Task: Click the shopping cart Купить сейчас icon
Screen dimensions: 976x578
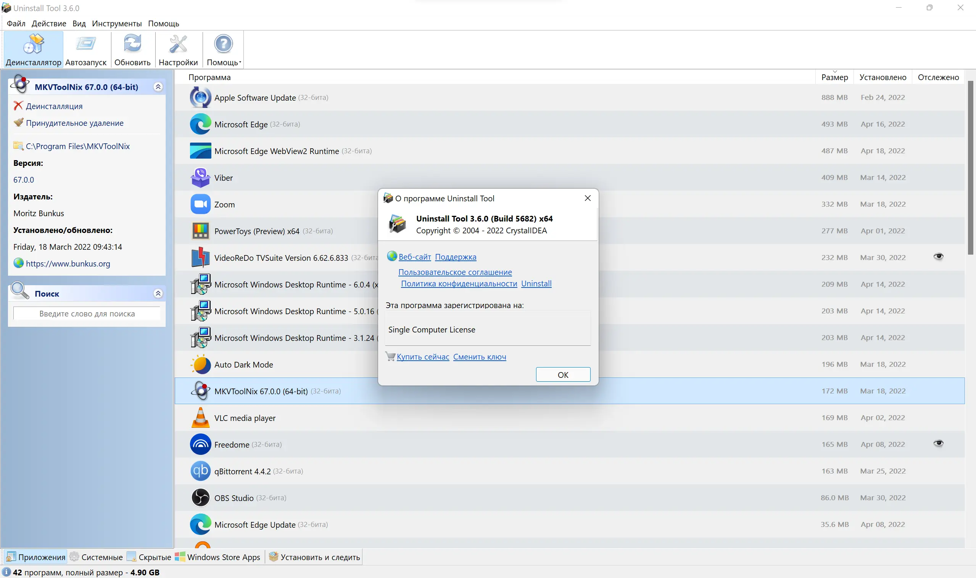Action: pyautogui.click(x=390, y=356)
